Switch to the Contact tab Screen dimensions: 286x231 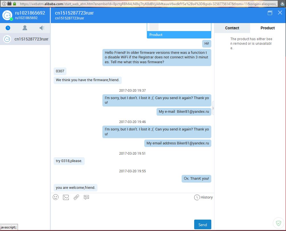coord(232,28)
